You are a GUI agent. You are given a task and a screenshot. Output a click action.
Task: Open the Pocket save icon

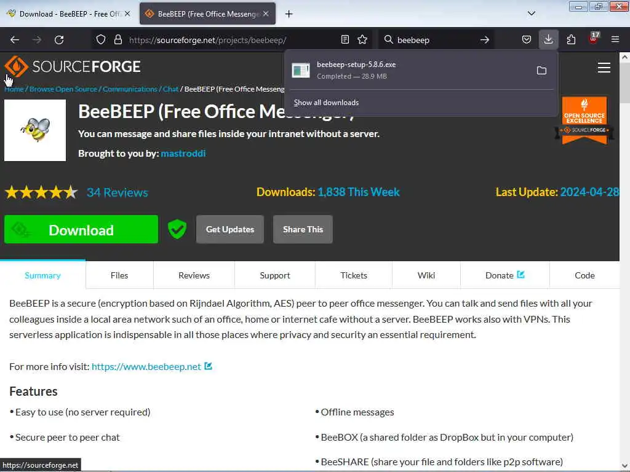click(527, 40)
